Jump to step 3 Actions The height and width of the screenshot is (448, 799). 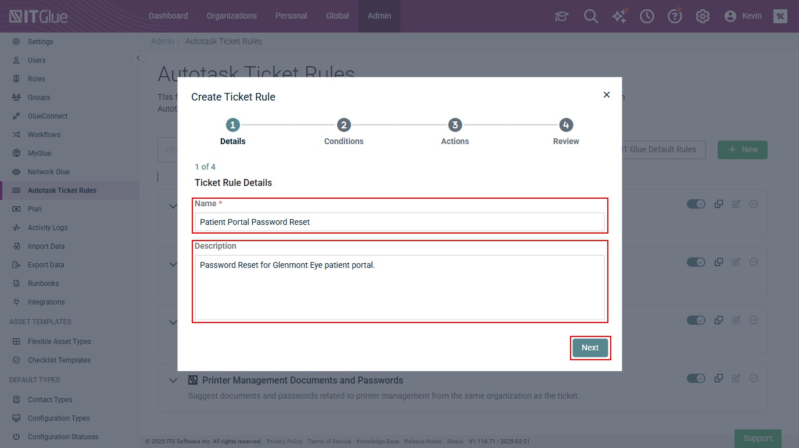pos(455,132)
